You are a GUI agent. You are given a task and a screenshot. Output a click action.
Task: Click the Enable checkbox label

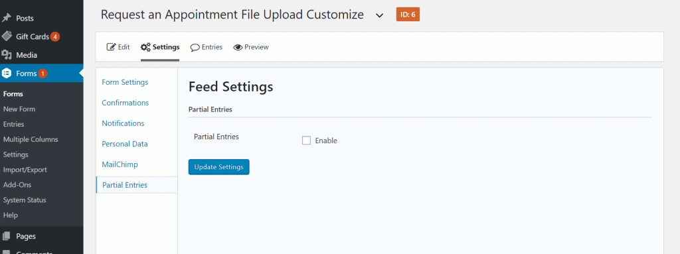[x=326, y=141]
